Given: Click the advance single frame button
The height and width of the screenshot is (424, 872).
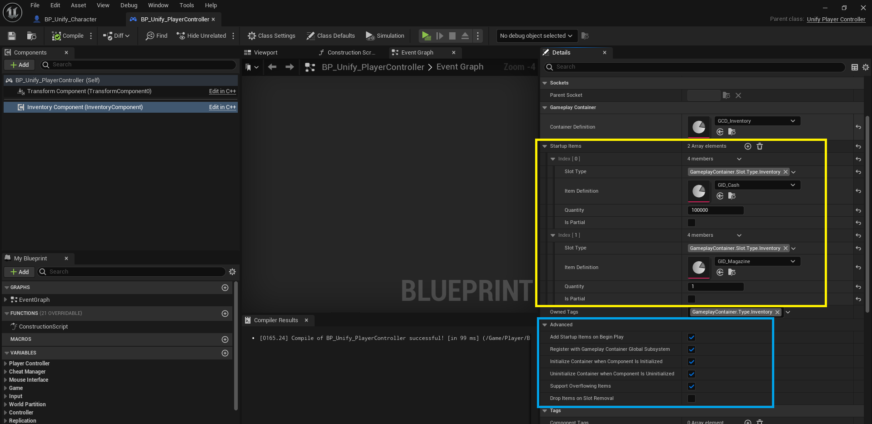Looking at the screenshot, I should click(440, 36).
